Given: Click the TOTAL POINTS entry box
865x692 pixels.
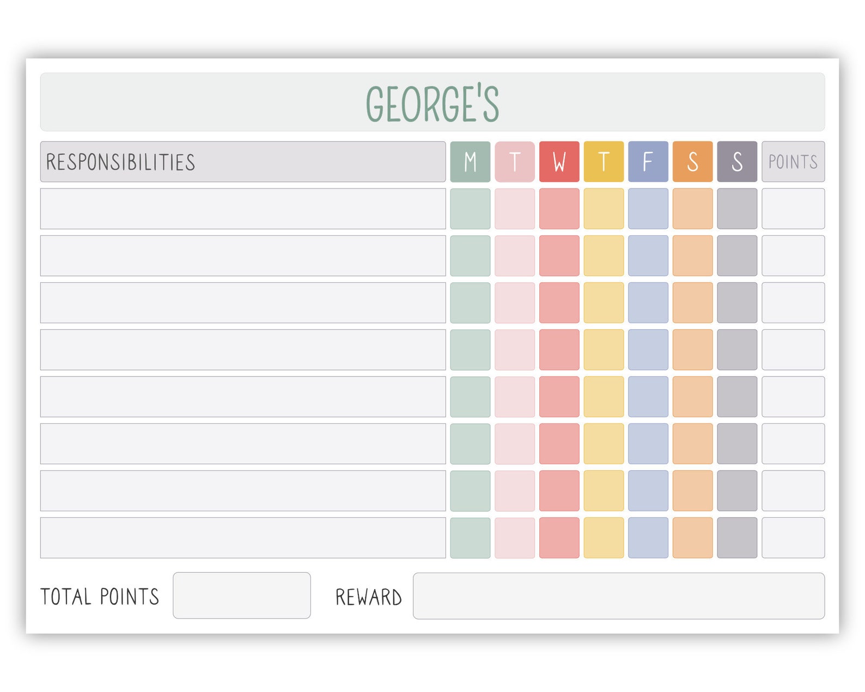Looking at the screenshot, I should (x=242, y=596).
